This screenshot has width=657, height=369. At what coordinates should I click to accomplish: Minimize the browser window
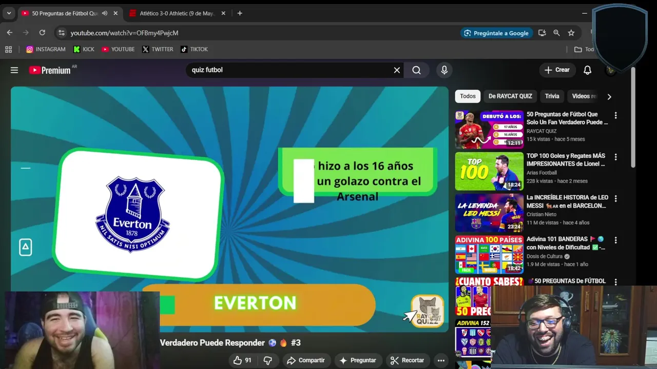coord(585,13)
